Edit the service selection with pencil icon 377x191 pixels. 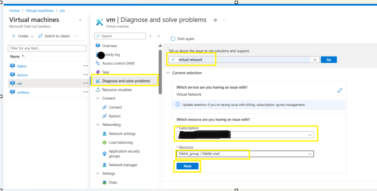[340, 91]
